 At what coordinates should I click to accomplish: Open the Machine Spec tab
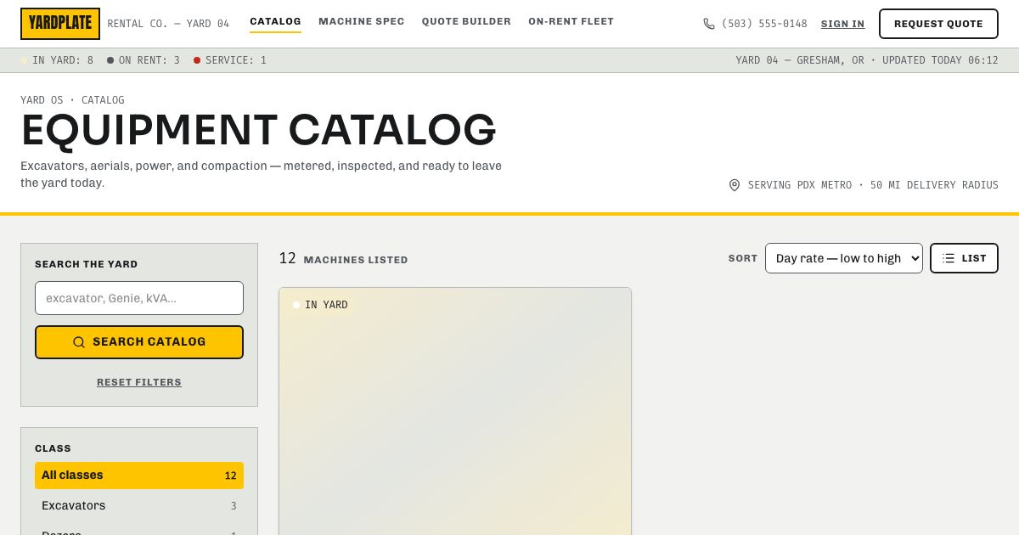362,21
